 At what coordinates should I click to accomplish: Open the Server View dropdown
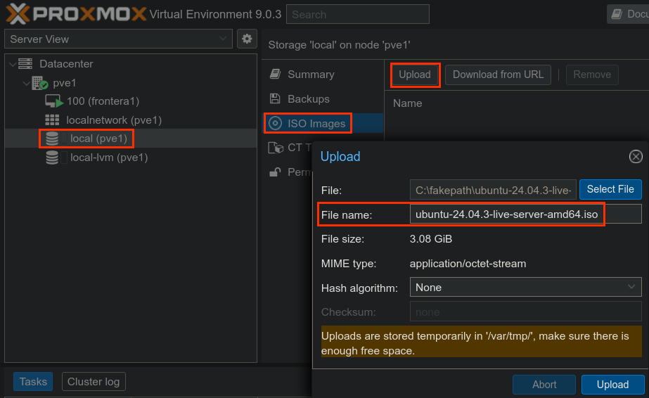coord(118,39)
